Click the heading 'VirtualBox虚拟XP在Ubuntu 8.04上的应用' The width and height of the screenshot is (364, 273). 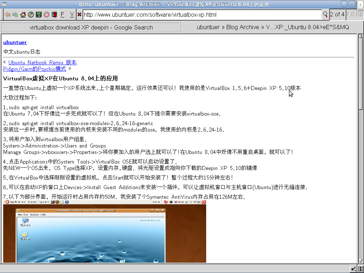(60, 79)
